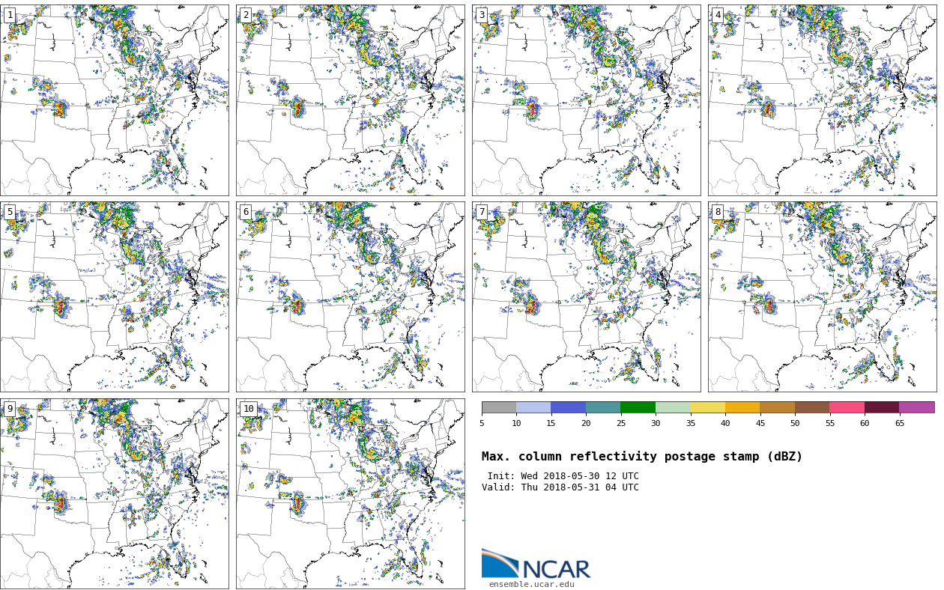The width and height of the screenshot is (944, 590).
Task: Select the light blue 10-15 dBZ swatch
Action: coord(533,407)
